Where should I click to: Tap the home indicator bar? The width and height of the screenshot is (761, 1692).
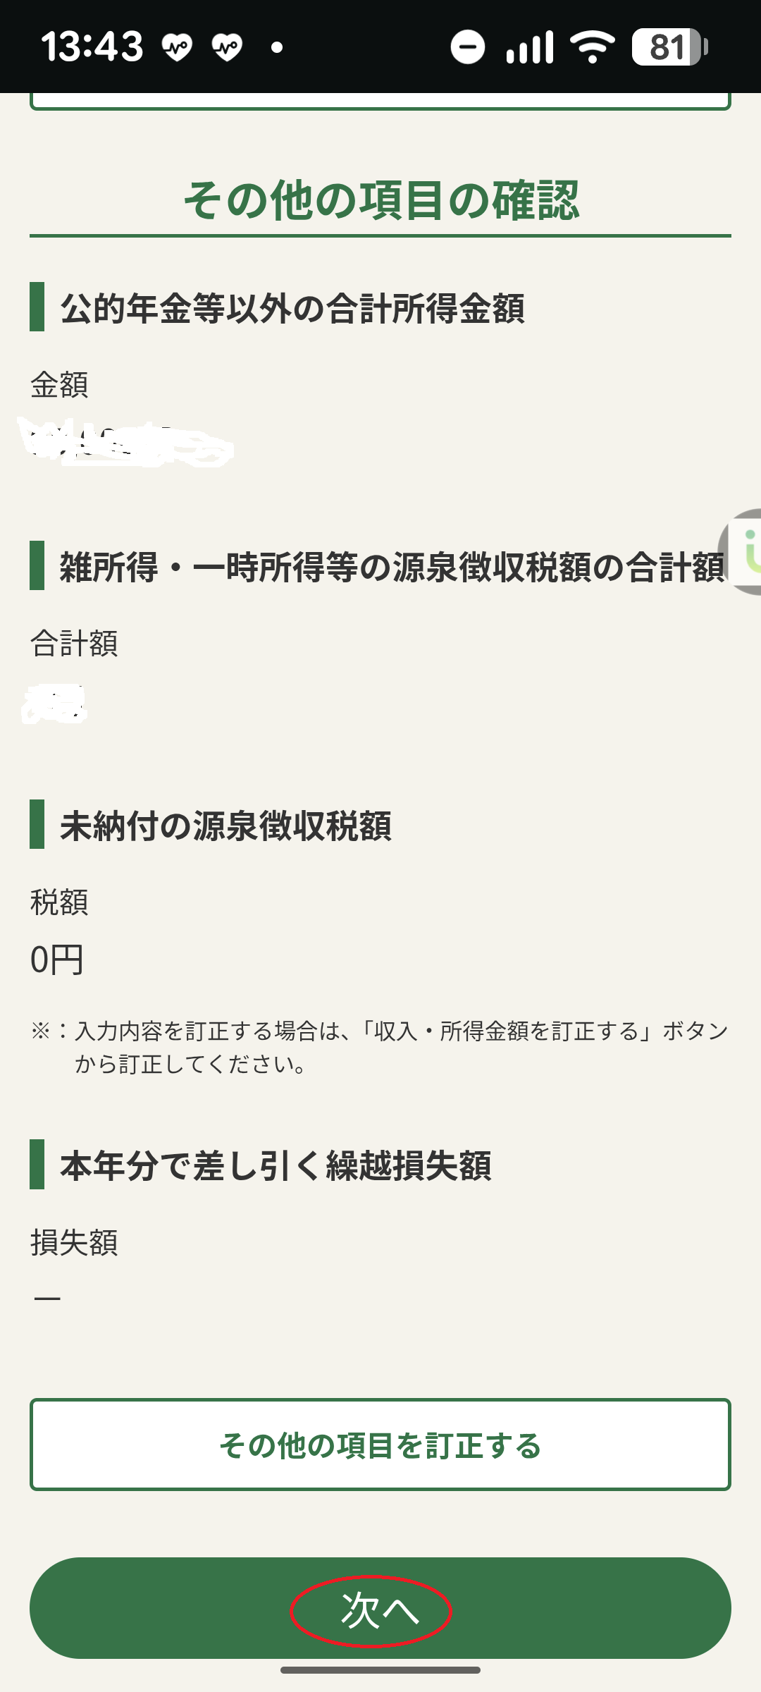(380, 1669)
